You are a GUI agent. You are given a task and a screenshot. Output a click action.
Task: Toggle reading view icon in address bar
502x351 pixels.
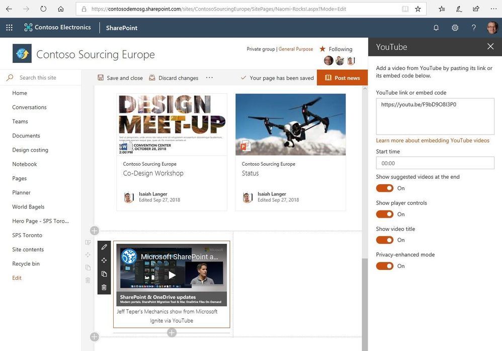pos(405,9)
